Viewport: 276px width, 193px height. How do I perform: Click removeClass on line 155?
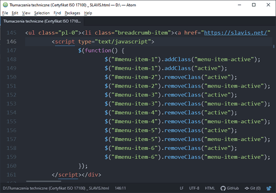point(183,121)
